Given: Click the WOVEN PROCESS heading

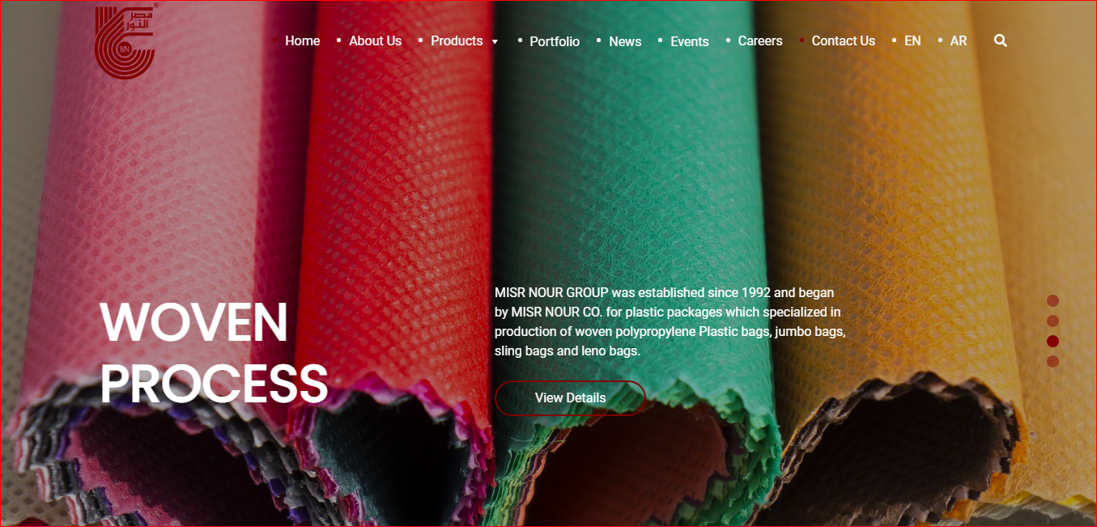Looking at the screenshot, I should click(x=214, y=352).
